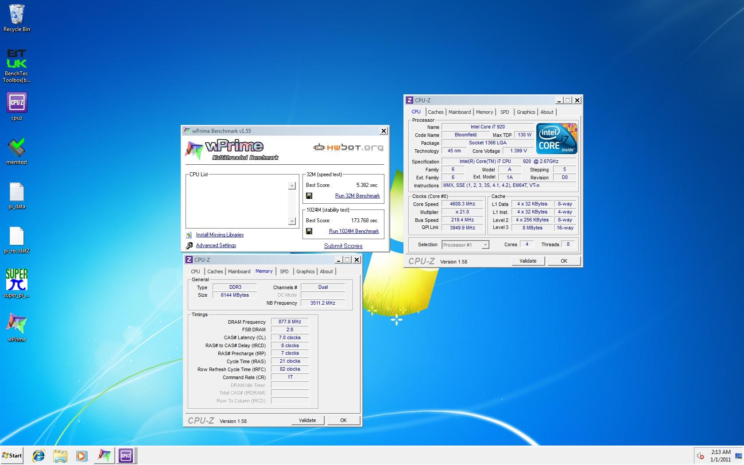Minimize the CPU-Z memory window
This screenshot has width=744, height=465.
pos(338,260)
